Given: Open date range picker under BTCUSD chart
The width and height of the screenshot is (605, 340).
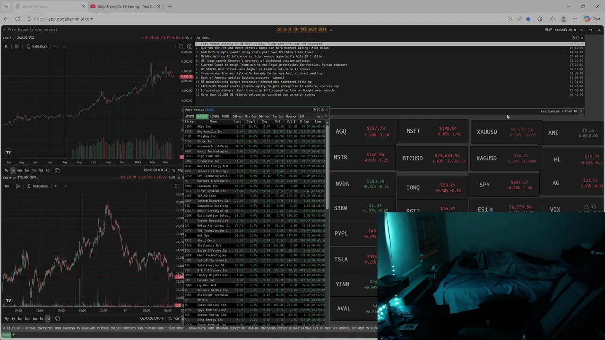Looking at the screenshot, I should coord(57,318).
